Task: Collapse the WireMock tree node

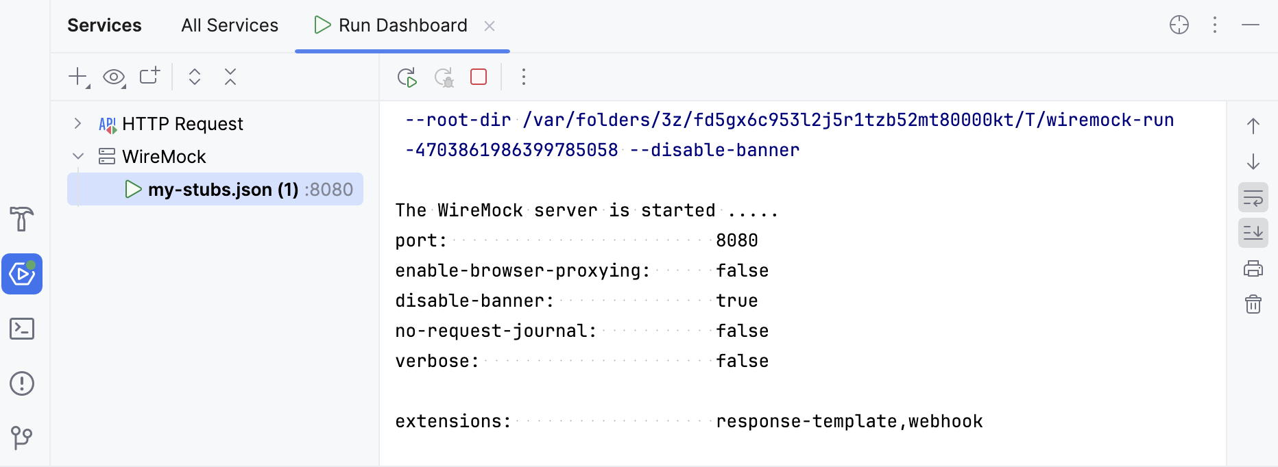Action: [77, 156]
